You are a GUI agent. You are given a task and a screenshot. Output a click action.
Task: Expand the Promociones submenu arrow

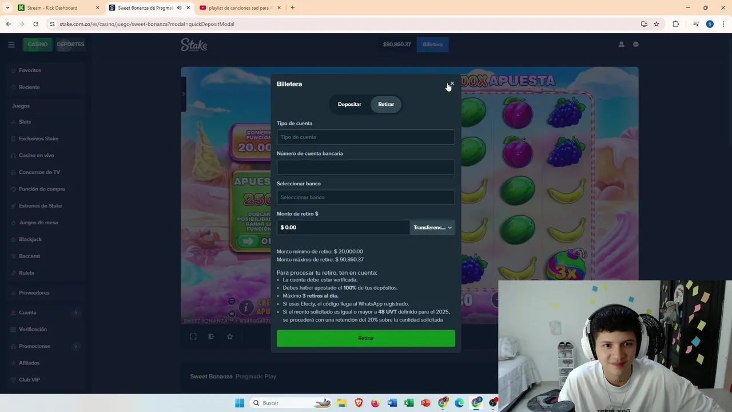click(75, 346)
